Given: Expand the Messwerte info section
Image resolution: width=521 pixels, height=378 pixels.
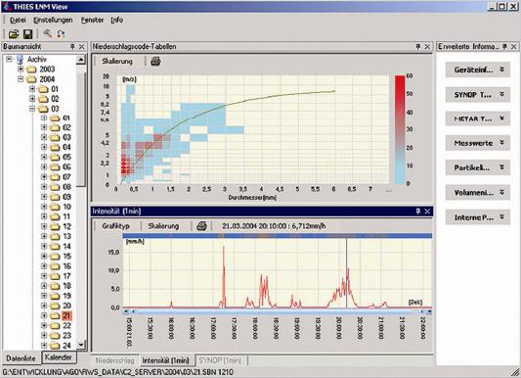Looking at the screenshot, I should pyautogui.click(x=477, y=143).
